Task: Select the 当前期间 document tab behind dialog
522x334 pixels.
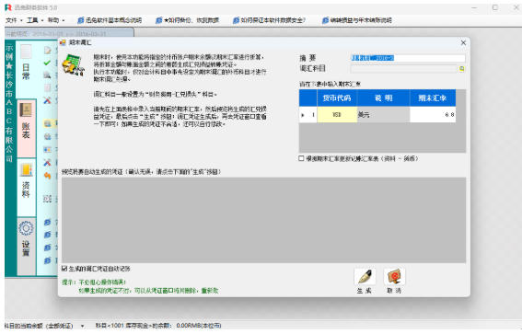Action: [x=69, y=33]
